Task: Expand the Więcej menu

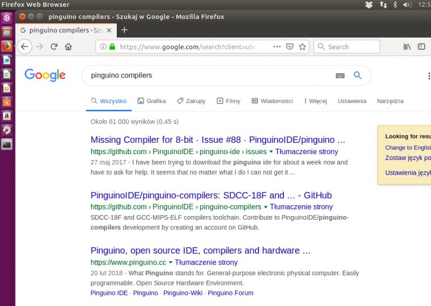Action: coord(315,101)
